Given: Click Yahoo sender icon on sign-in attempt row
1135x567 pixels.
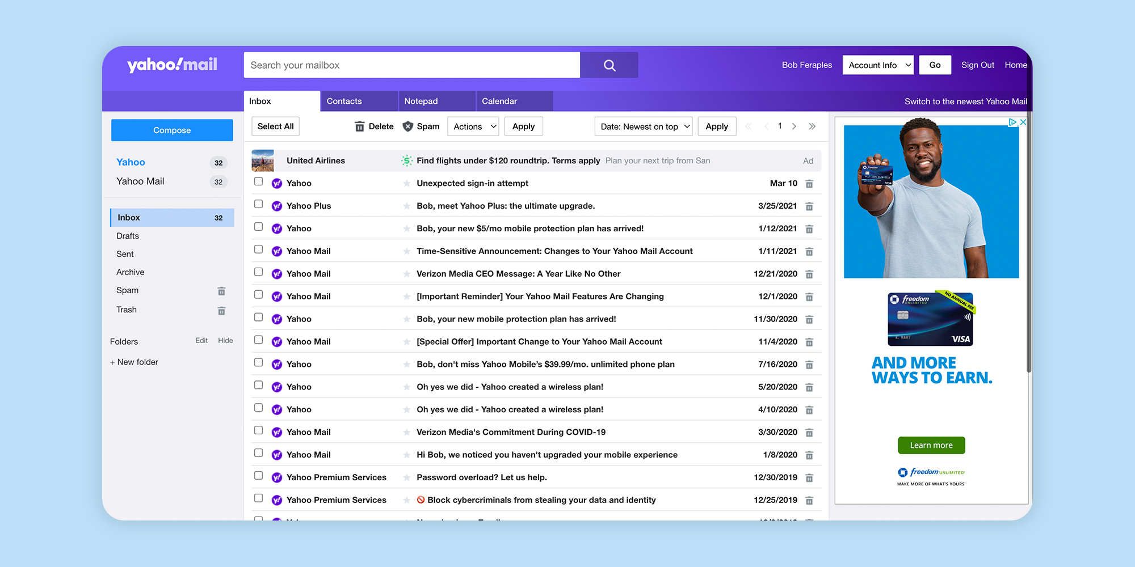Looking at the screenshot, I should (x=277, y=184).
